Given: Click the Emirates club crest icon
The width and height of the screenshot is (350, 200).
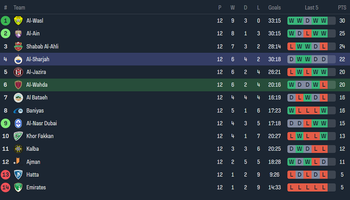Looking at the screenshot, I should click(18, 187).
